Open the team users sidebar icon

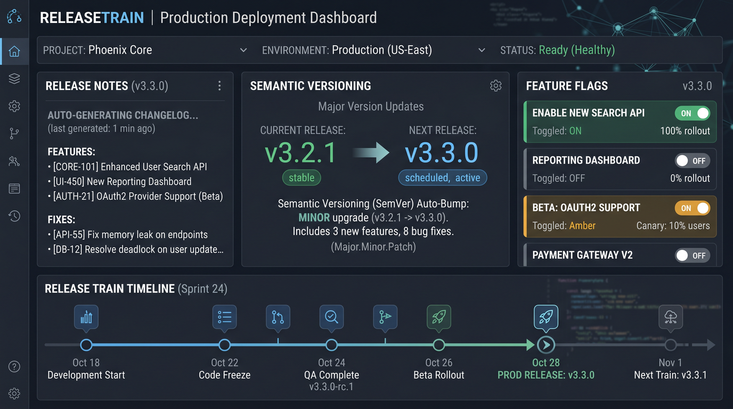(14, 161)
